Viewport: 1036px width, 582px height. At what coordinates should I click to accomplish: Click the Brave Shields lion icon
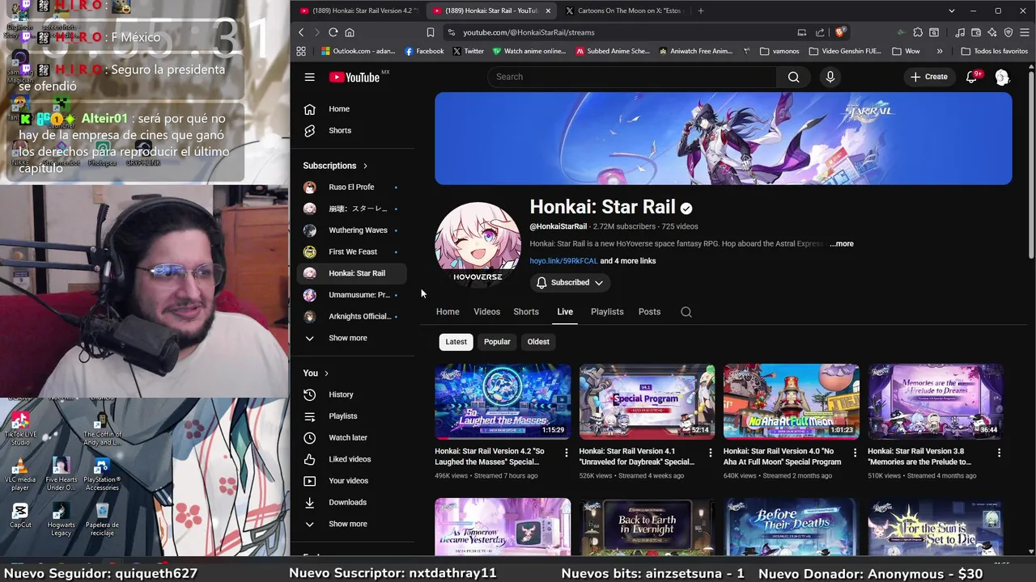coord(840,32)
